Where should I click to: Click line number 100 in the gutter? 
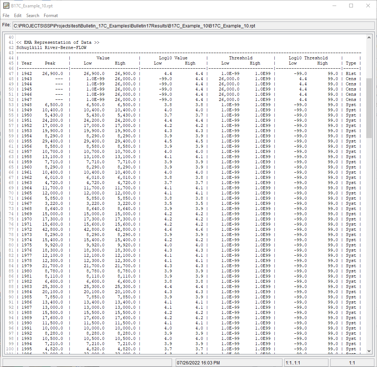point(10,349)
